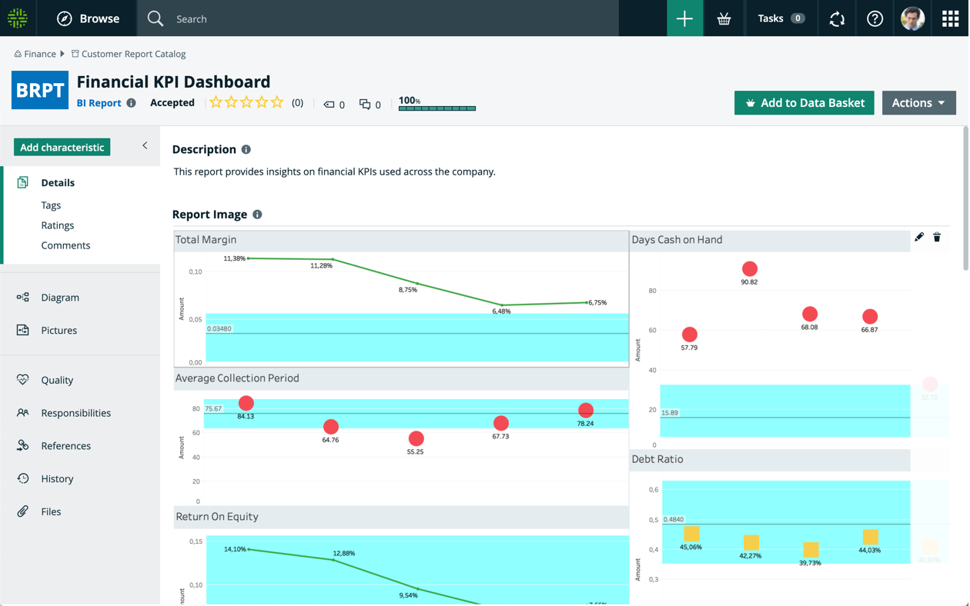Click info icon beside Report Image heading
970x606 pixels.
click(x=257, y=215)
